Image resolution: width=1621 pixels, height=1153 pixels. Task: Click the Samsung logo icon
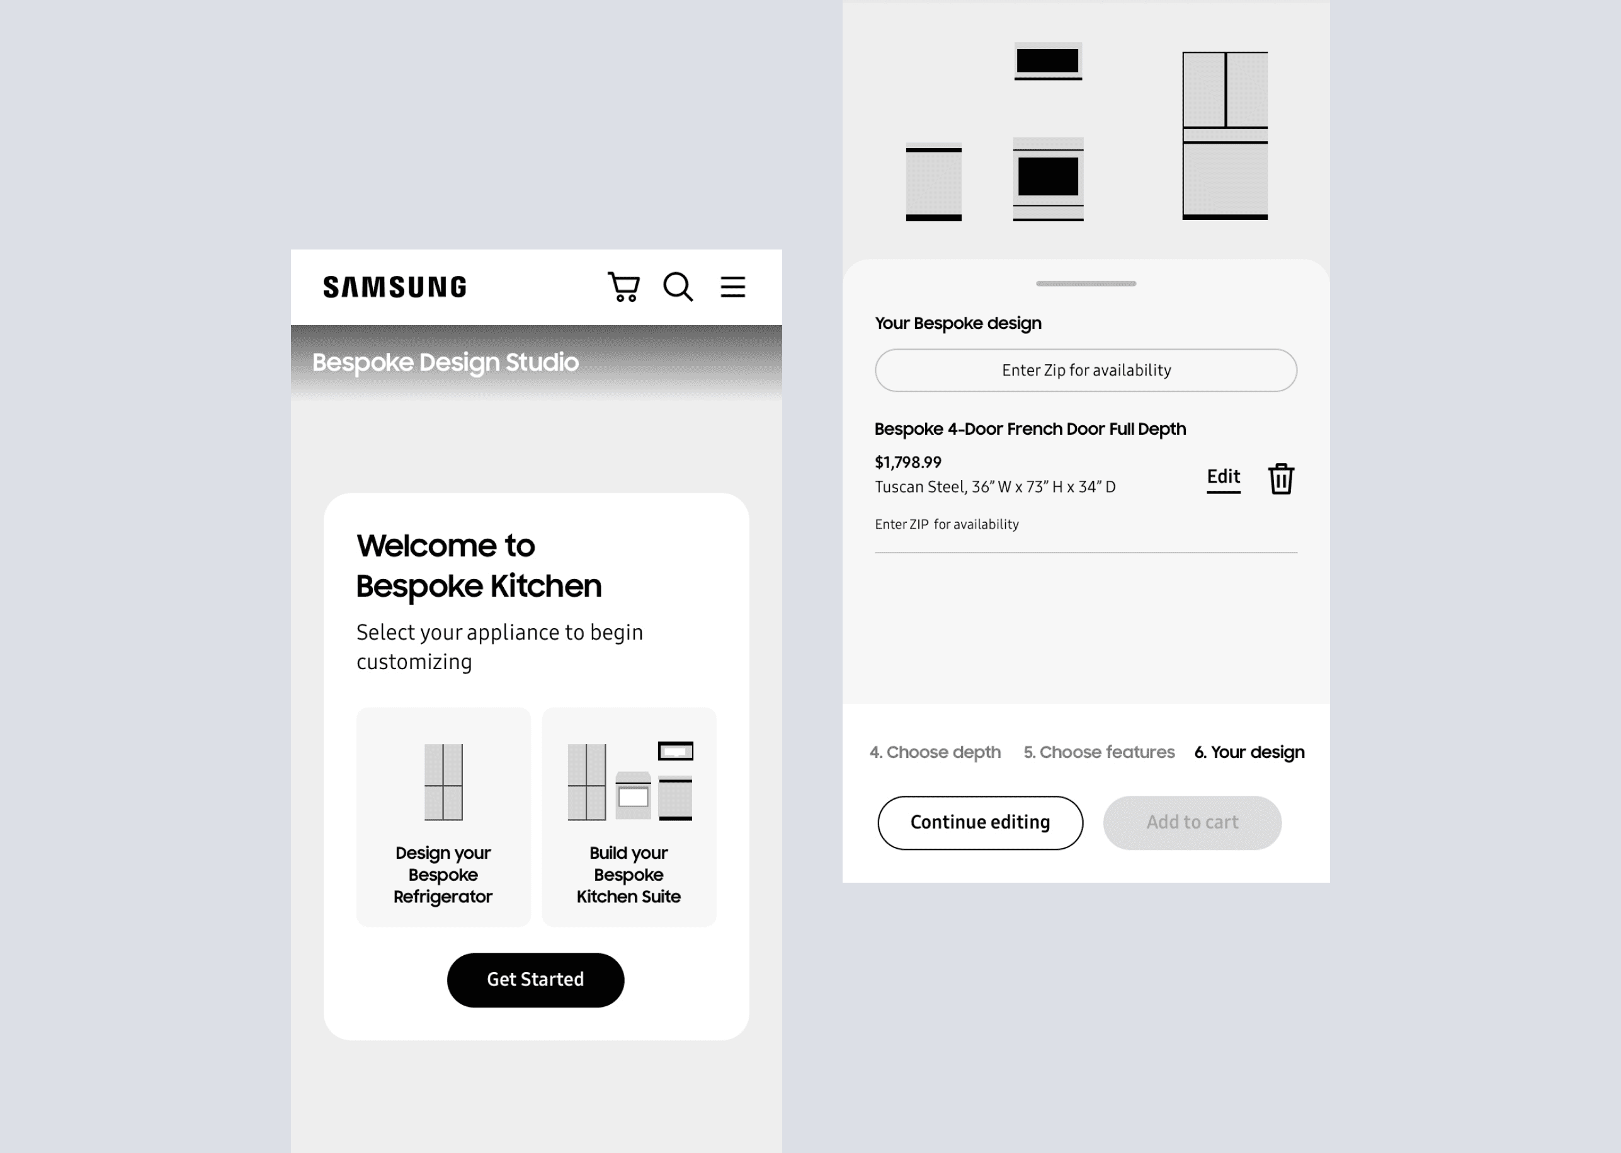395,286
